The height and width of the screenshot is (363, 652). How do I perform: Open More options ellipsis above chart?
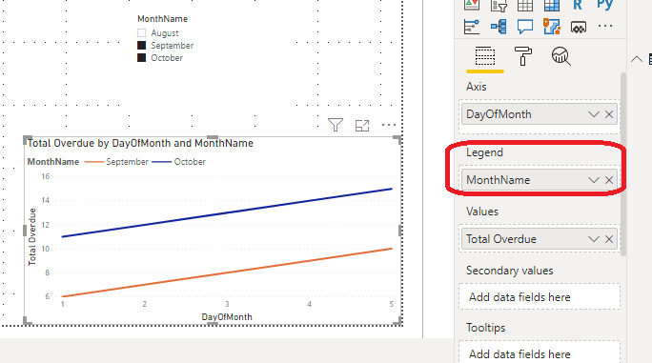coord(389,125)
